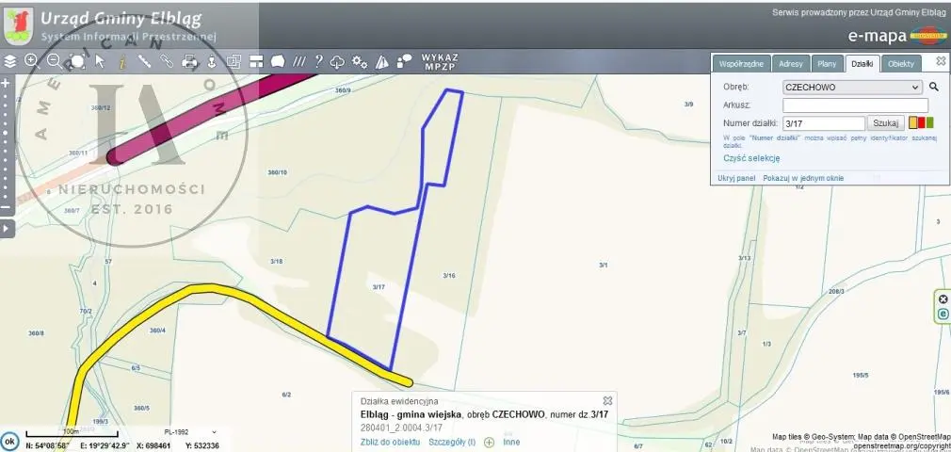Activate the yellow info identify tool
This screenshot has height=452, width=951.
(122, 61)
